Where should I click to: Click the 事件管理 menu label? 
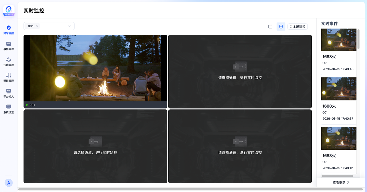[x=9, y=49]
